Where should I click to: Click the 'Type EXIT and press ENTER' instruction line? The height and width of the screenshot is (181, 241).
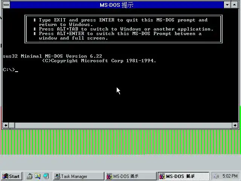click(123, 20)
